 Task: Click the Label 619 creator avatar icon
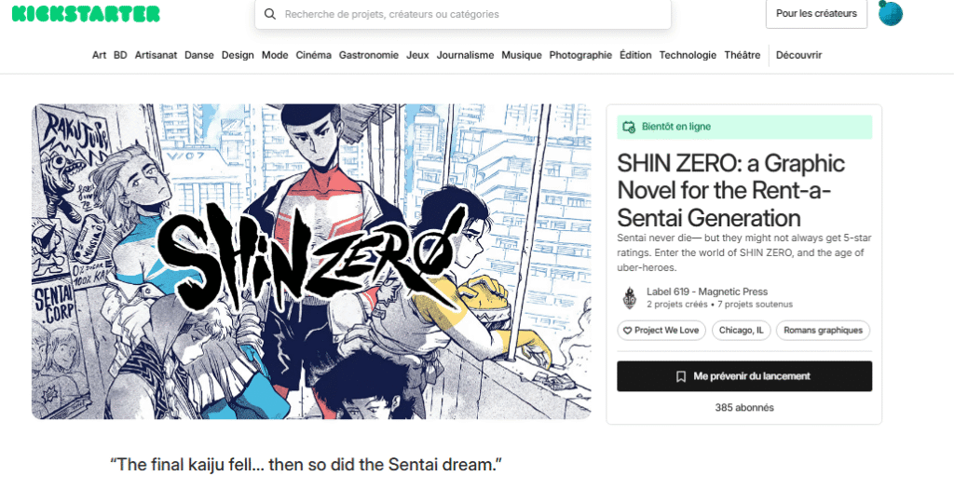630,297
